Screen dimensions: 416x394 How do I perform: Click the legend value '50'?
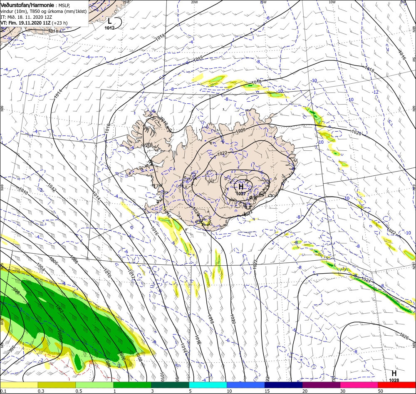[381, 391]
